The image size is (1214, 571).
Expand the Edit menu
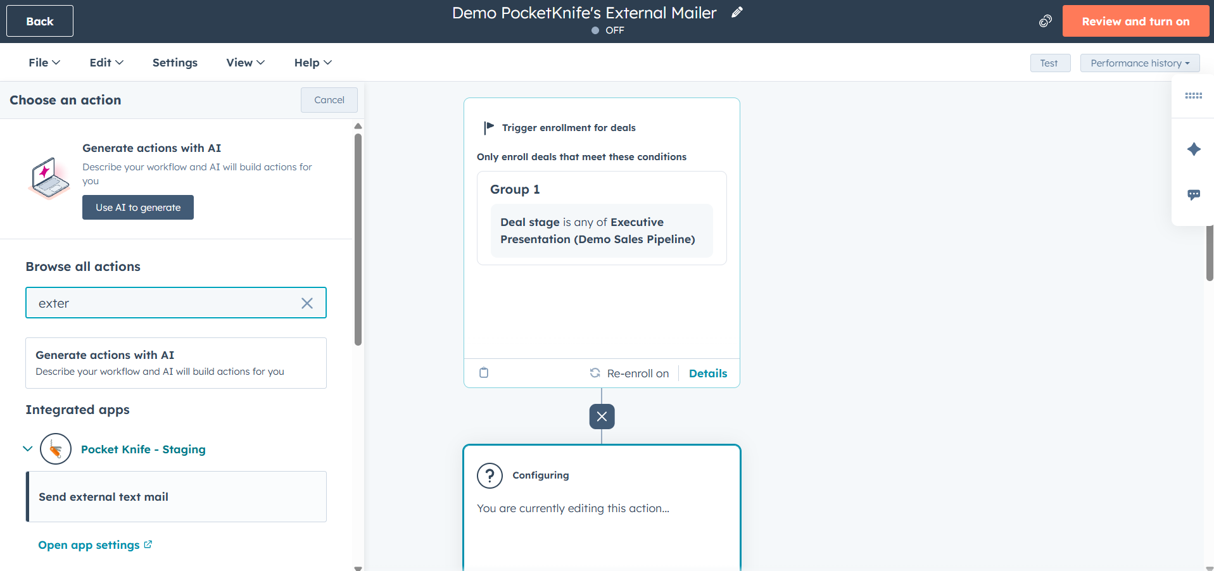tap(106, 63)
